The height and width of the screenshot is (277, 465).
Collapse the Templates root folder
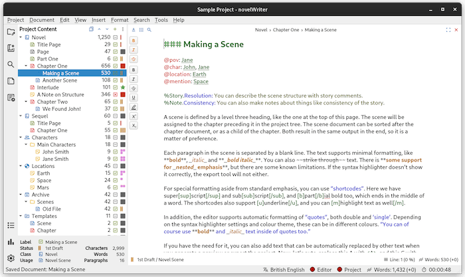click(x=21, y=216)
